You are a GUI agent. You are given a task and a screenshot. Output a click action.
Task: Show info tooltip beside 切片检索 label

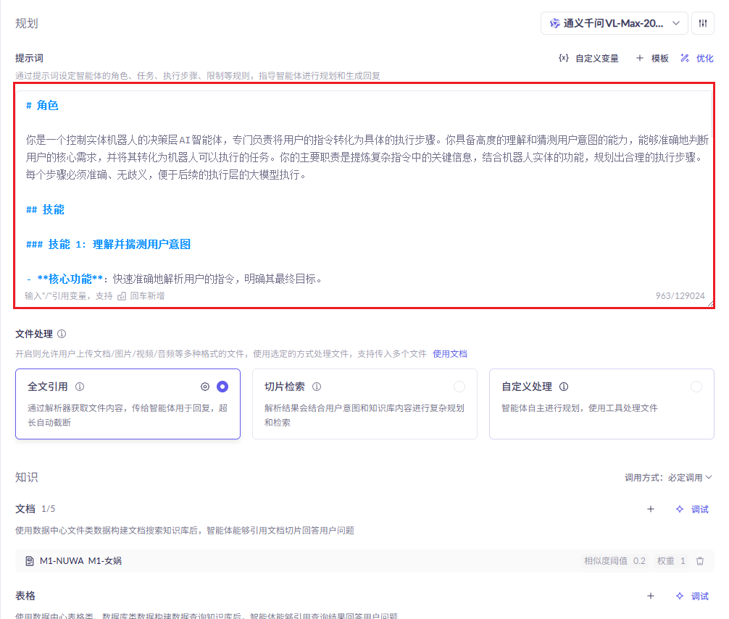(317, 387)
